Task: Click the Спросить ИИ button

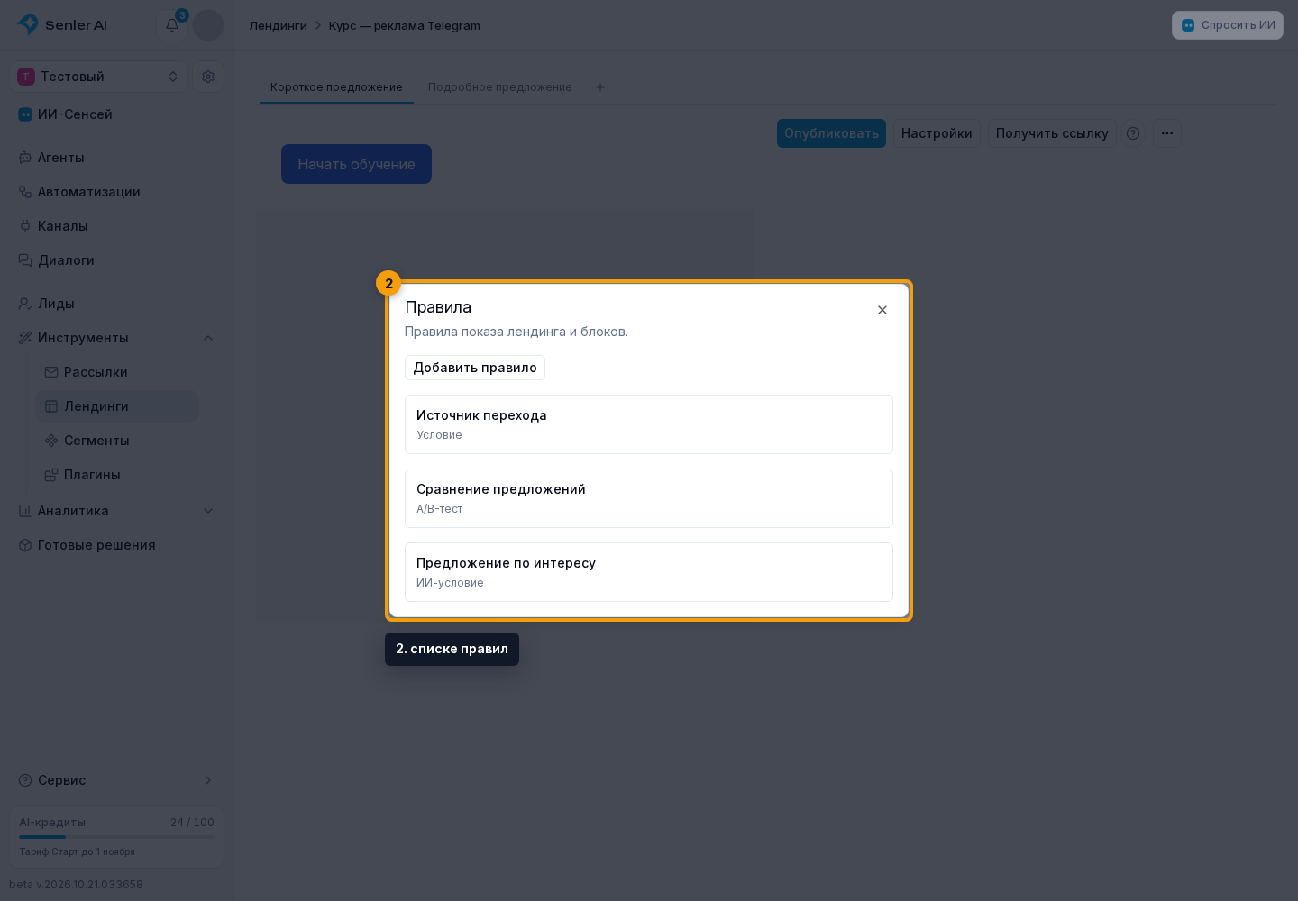Action: pyautogui.click(x=1228, y=25)
